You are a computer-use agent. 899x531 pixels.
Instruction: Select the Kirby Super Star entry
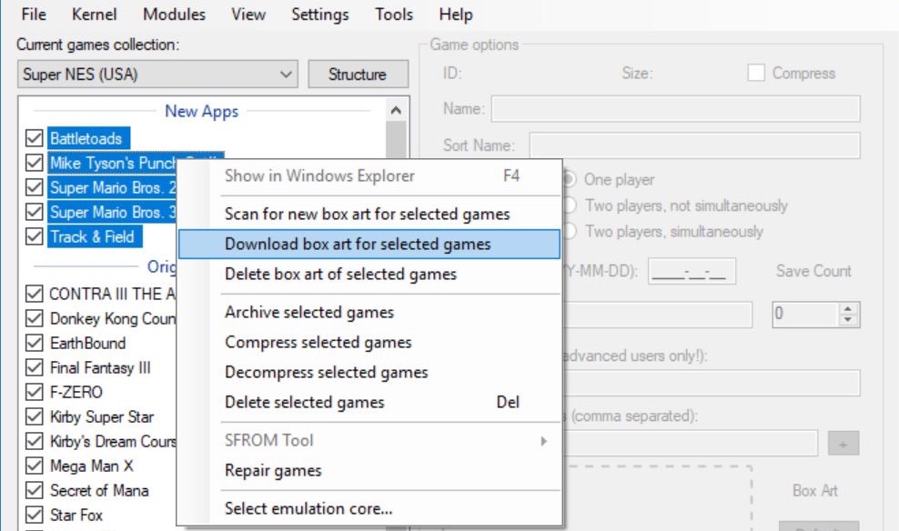tap(102, 417)
